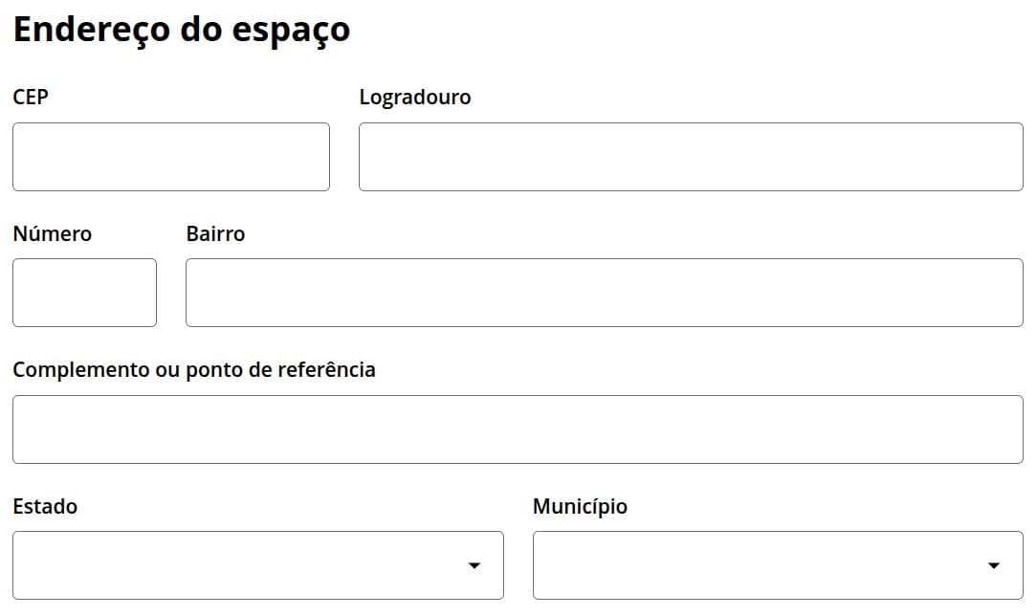Click the Estado dropdown arrow icon
Image resolution: width=1036 pixels, height=616 pixels.
(474, 565)
